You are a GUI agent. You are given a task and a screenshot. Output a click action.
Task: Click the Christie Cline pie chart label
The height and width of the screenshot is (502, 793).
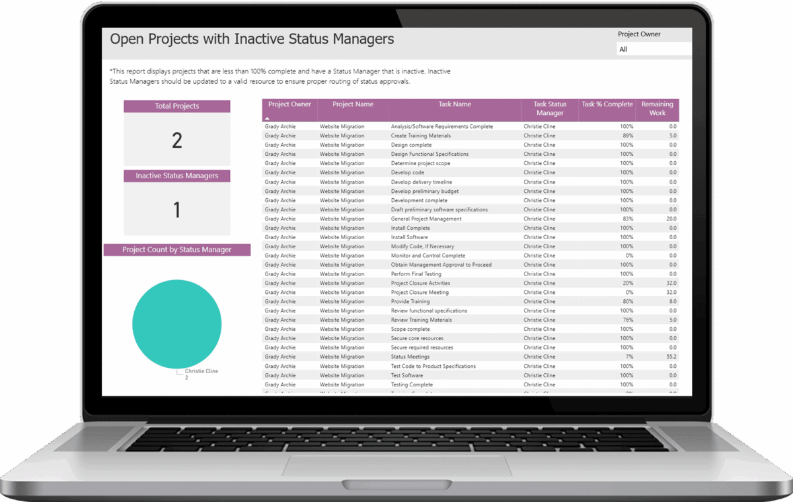(x=201, y=371)
